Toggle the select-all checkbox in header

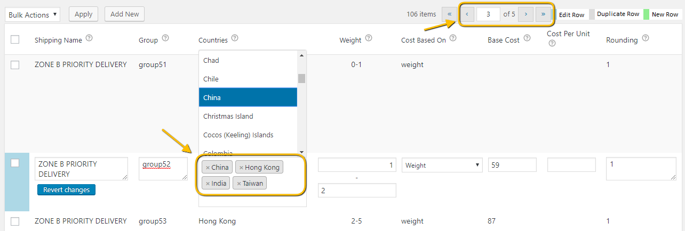(x=15, y=39)
